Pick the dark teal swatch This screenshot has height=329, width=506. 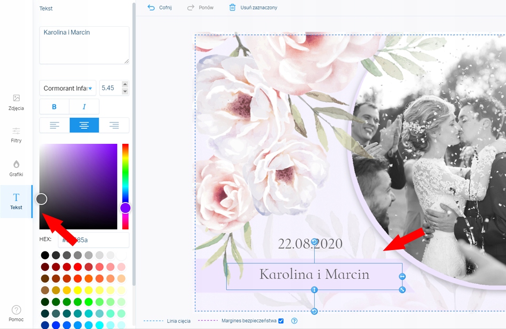(x=45, y=313)
